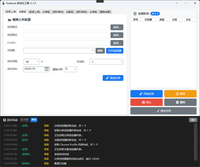Click log entry 比特浏览器获取完成，共 1 个
Image resolution: width=200 pixels, height=167 pixels.
pos(70,126)
